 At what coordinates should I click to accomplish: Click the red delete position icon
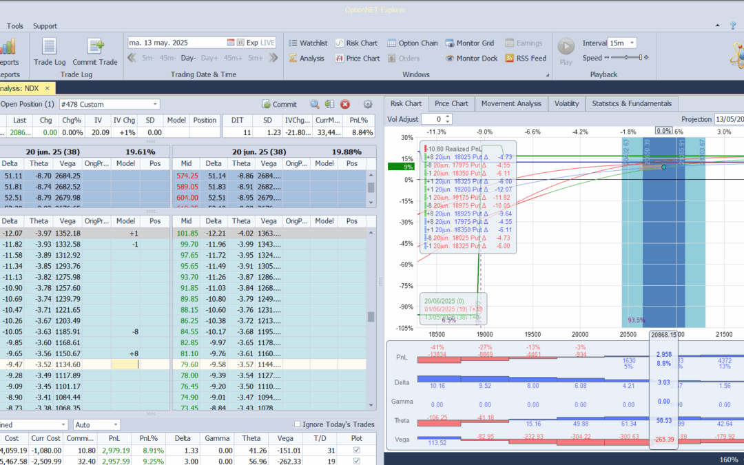pyautogui.click(x=345, y=104)
